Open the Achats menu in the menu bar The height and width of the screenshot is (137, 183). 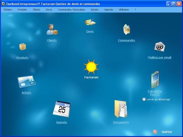(x=94, y=9)
